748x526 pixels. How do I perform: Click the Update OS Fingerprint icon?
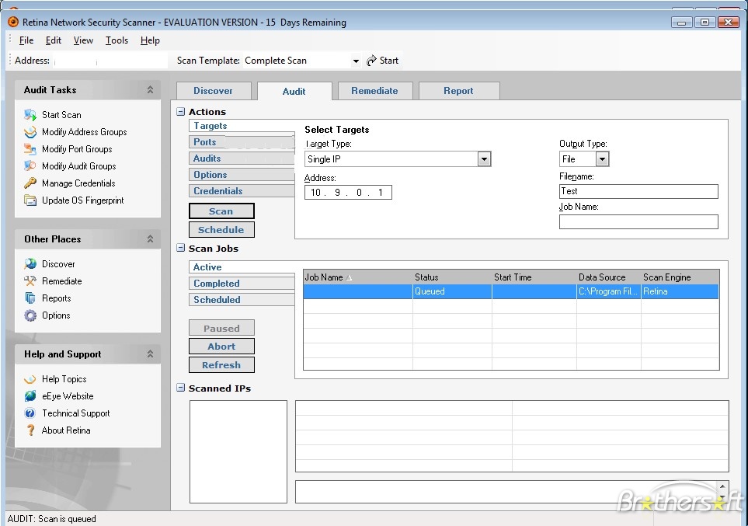click(x=30, y=200)
